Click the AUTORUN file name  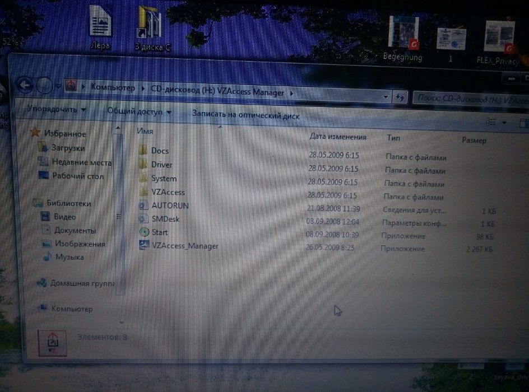coord(170,206)
